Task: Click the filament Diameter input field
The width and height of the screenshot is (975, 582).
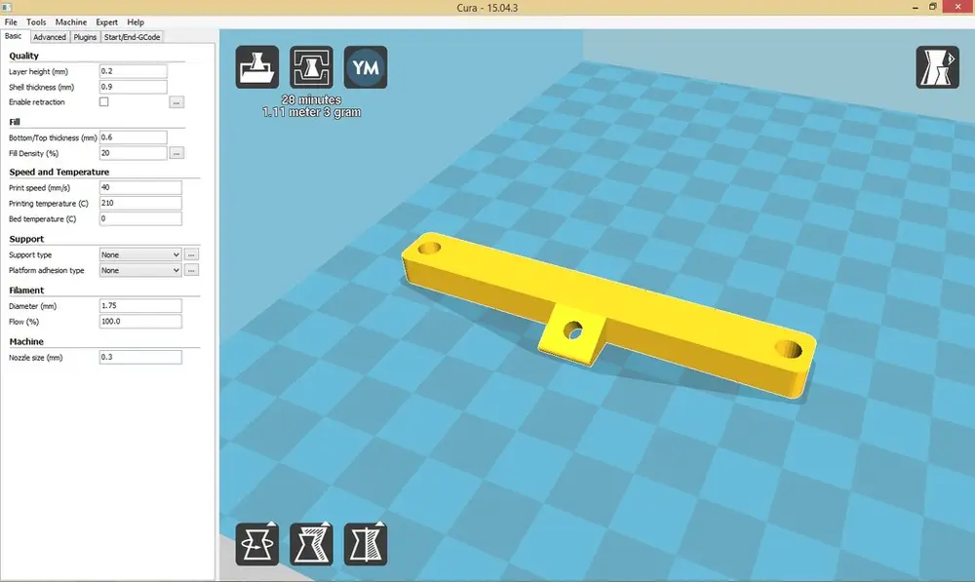Action: tap(140, 306)
